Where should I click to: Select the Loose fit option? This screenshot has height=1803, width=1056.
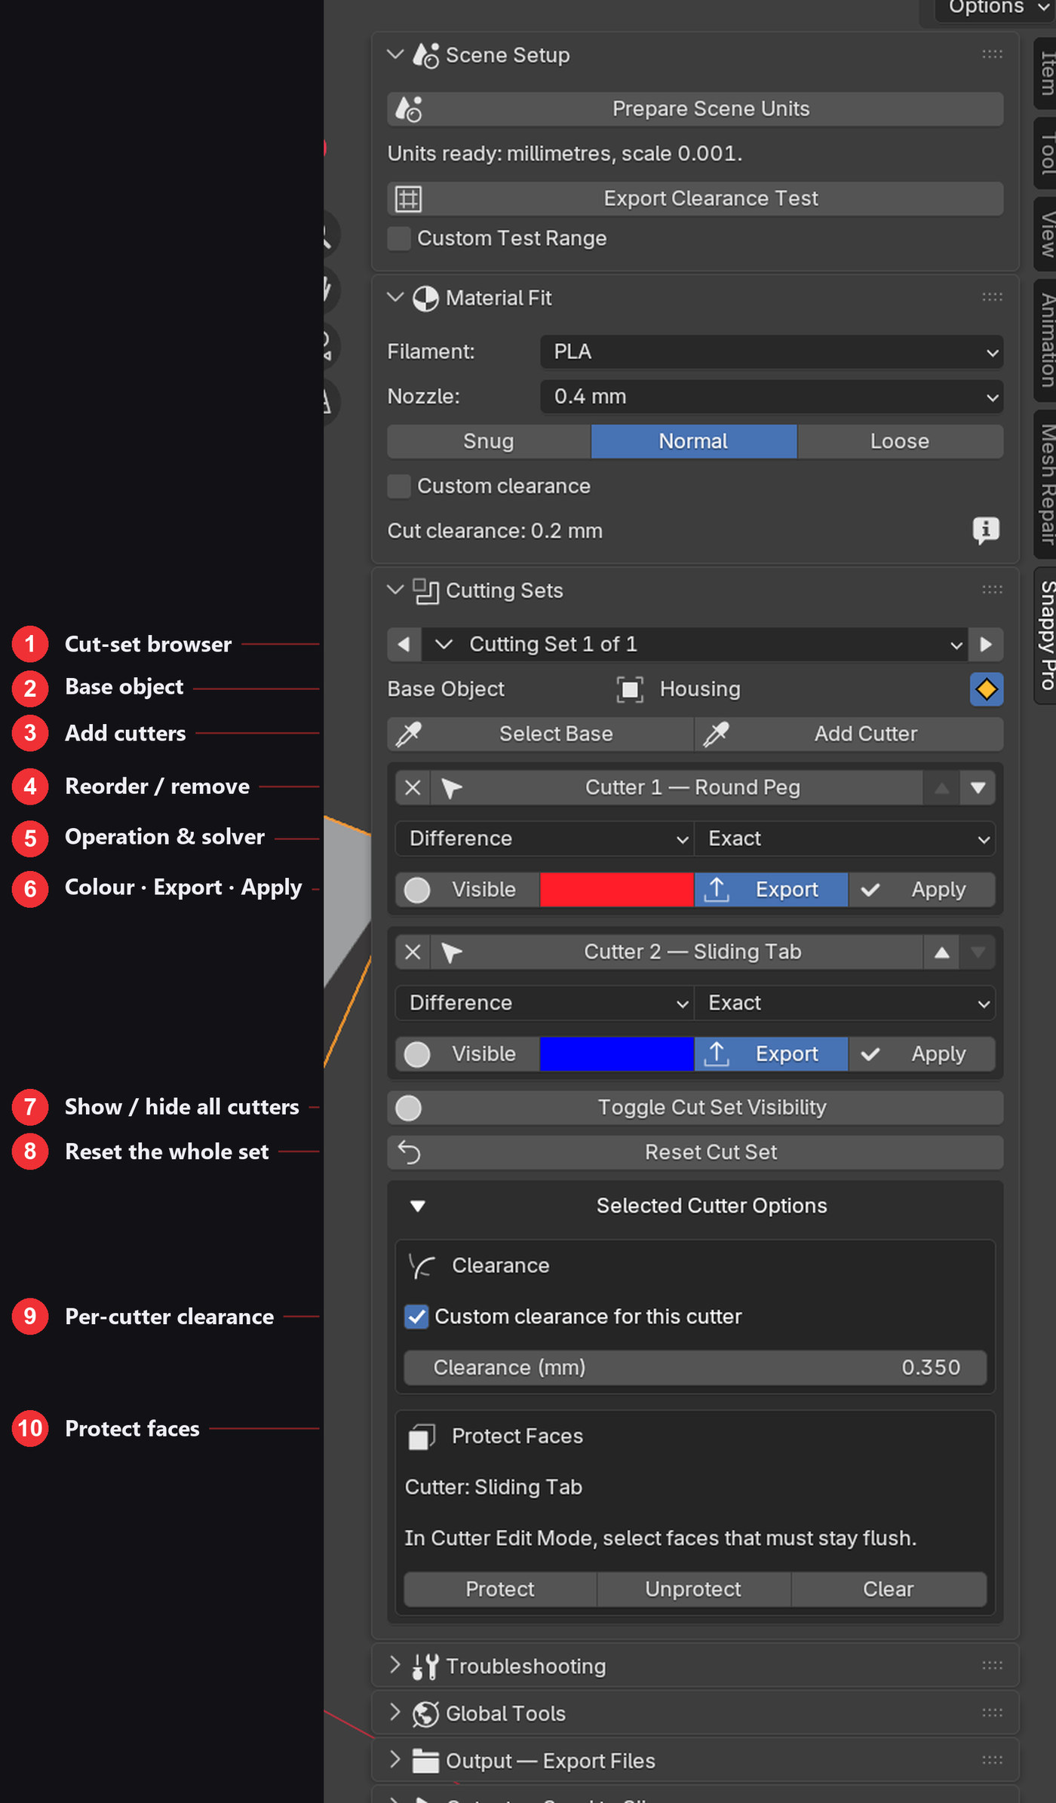pyautogui.click(x=900, y=441)
